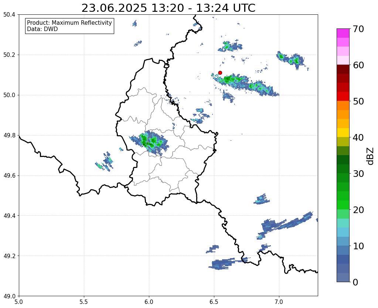
Task: Pick the dark red swatch near 60 dBZ
Action: coord(343,69)
